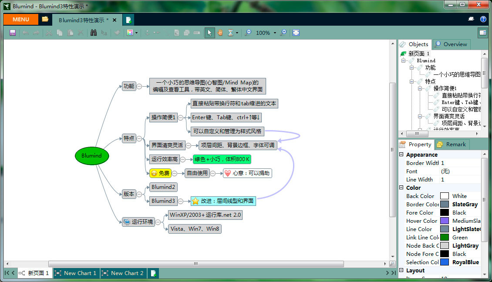Open file with the folder icon
Screen dimensions: 492x282
(x=45, y=20)
